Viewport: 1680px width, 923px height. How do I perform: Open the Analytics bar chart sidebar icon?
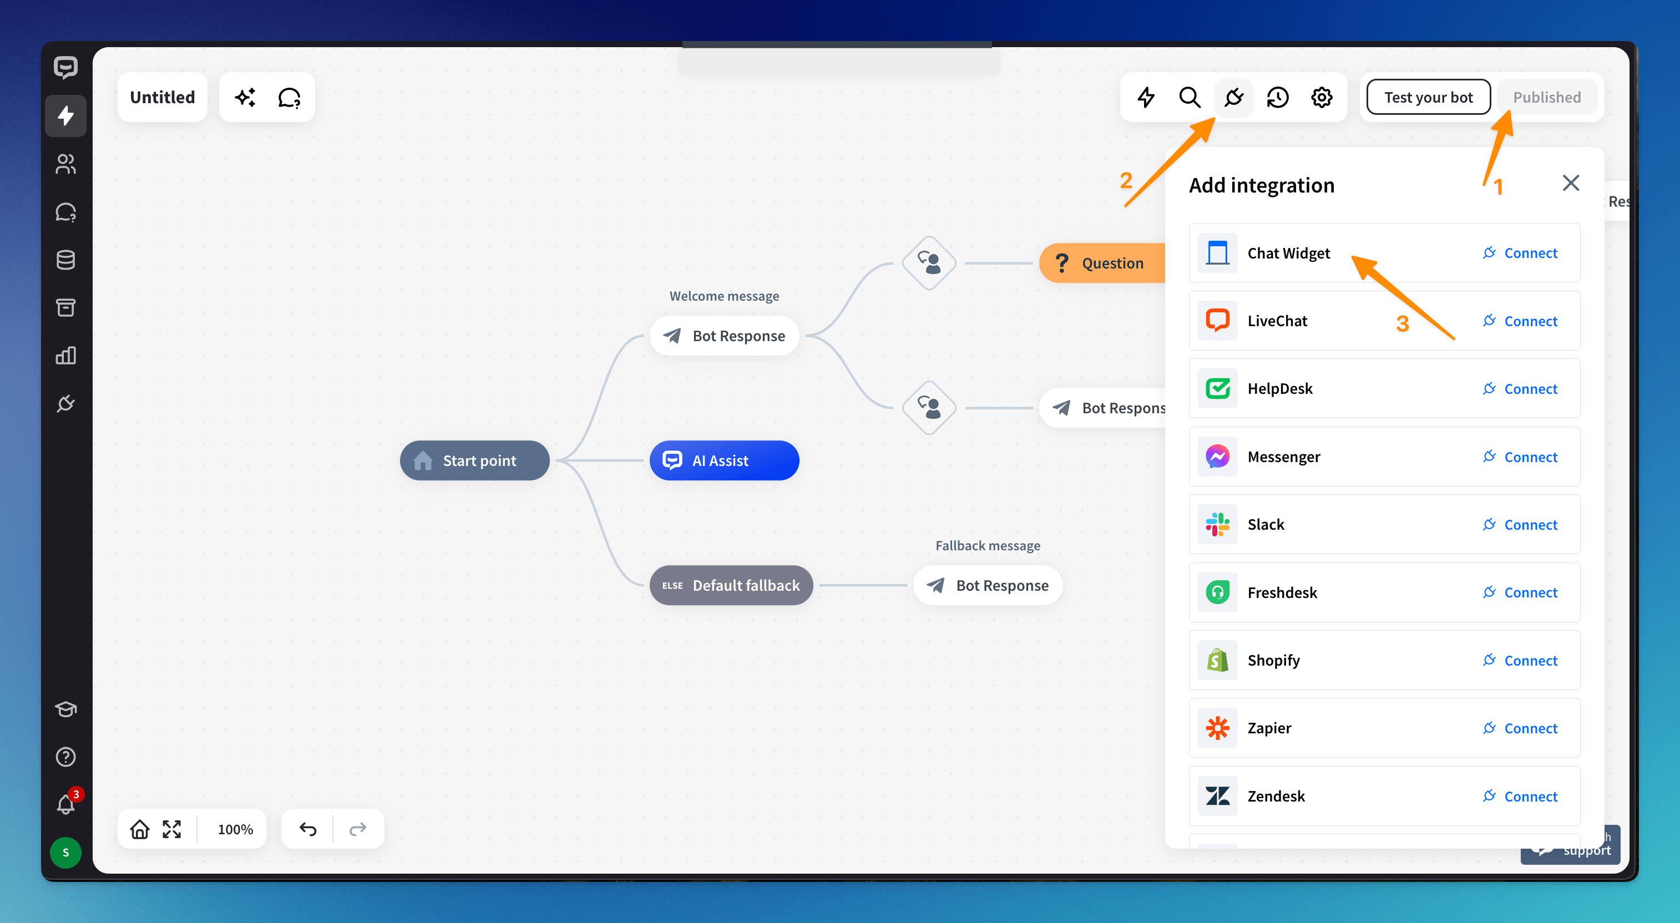pyautogui.click(x=65, y=356)
